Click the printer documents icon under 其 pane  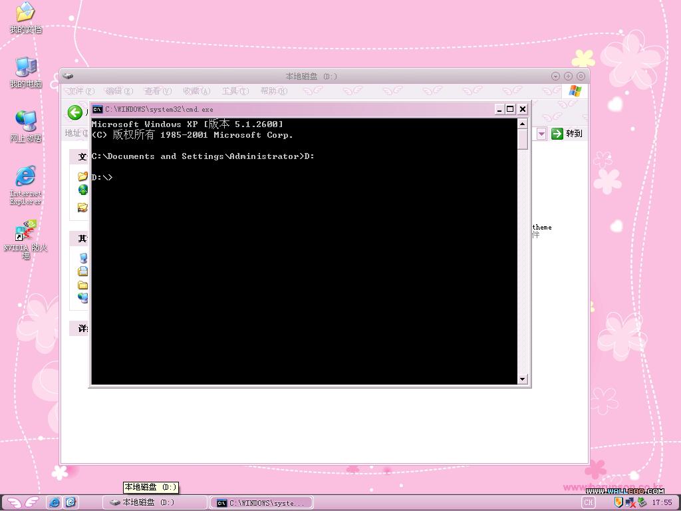click(x=82, y=271)
